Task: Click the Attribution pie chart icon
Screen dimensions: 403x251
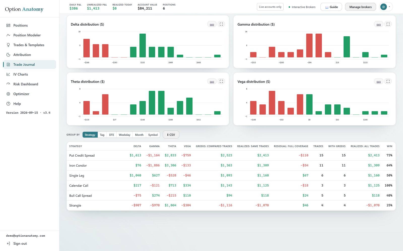Action: pos(8,55)
